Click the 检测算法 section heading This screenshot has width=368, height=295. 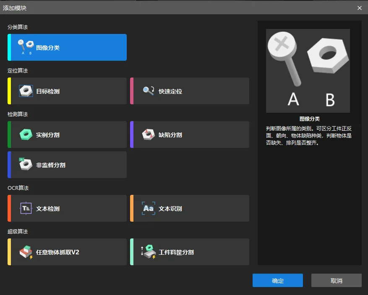tap(18, 114)
